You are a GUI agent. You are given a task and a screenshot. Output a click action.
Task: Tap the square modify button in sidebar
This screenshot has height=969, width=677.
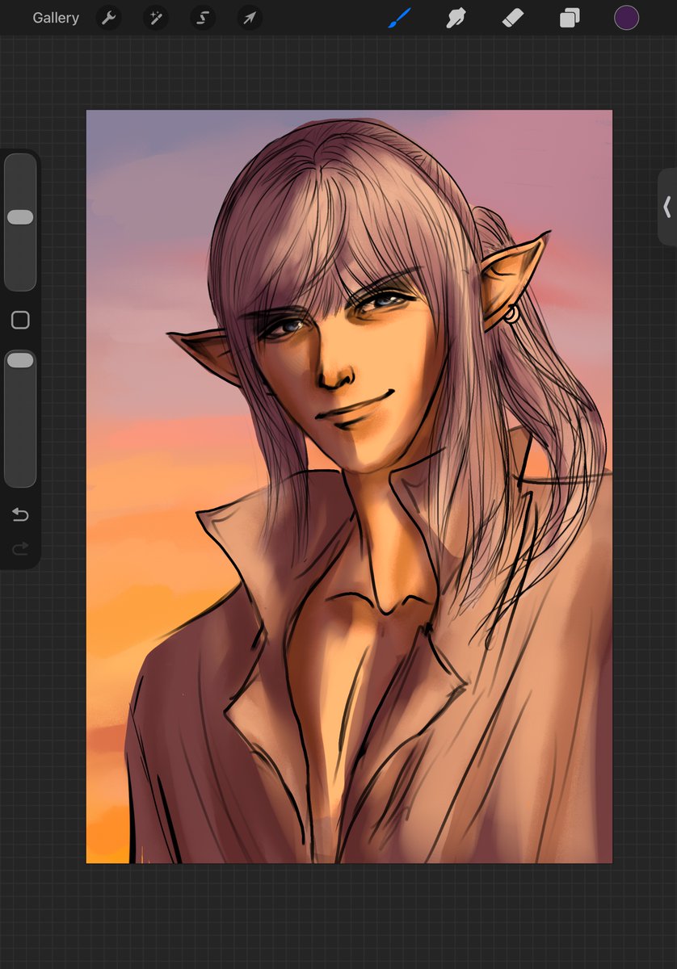[20, 321]
